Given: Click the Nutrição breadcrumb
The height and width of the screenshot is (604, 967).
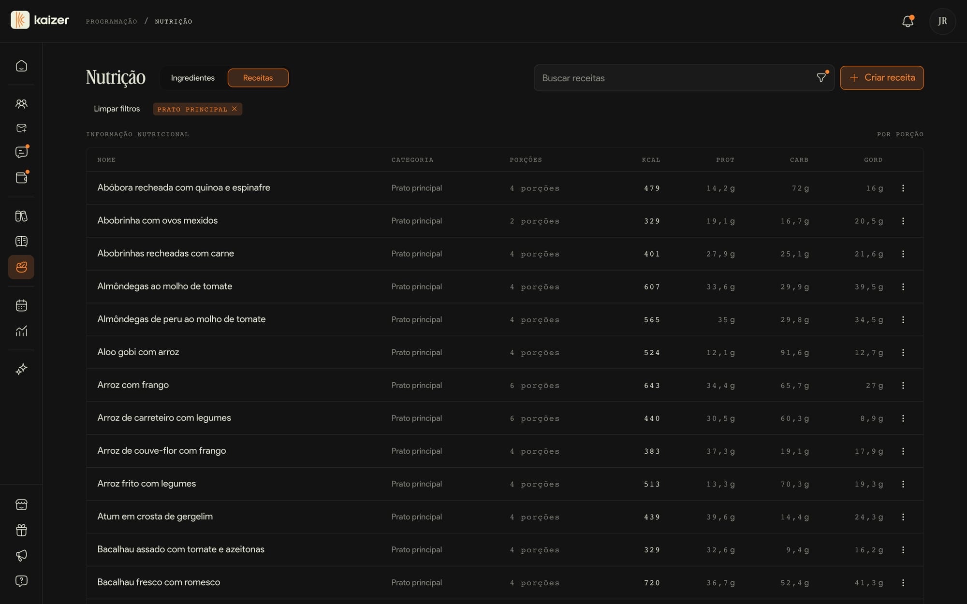Looking at the screenshot, I should point(174,21).
